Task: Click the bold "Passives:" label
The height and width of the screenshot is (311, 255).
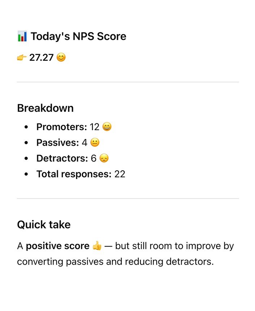Action: pos(57,142)
